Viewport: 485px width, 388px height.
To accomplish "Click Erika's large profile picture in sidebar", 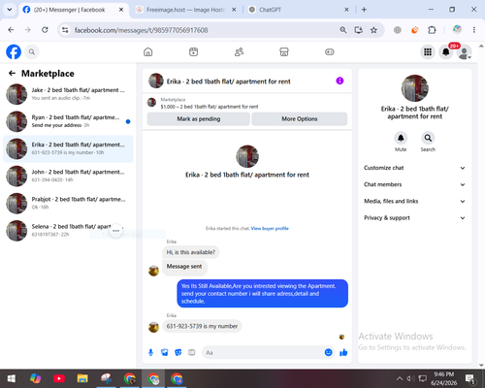I will tap(415, 88).
